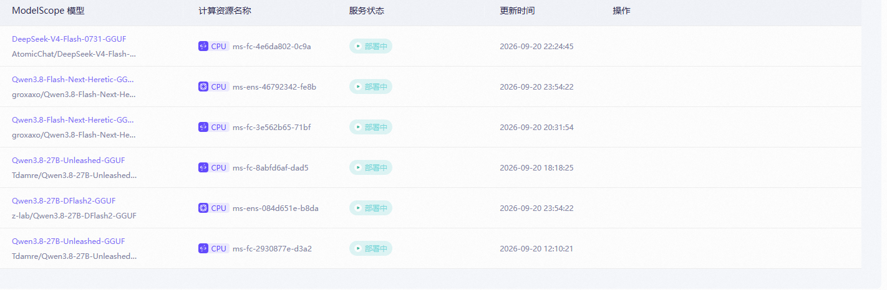Open the DeepSeek-V4-Flash-0731-GGUF model link
The width and height of the screenshot is (887, 290).
point(69,39)
